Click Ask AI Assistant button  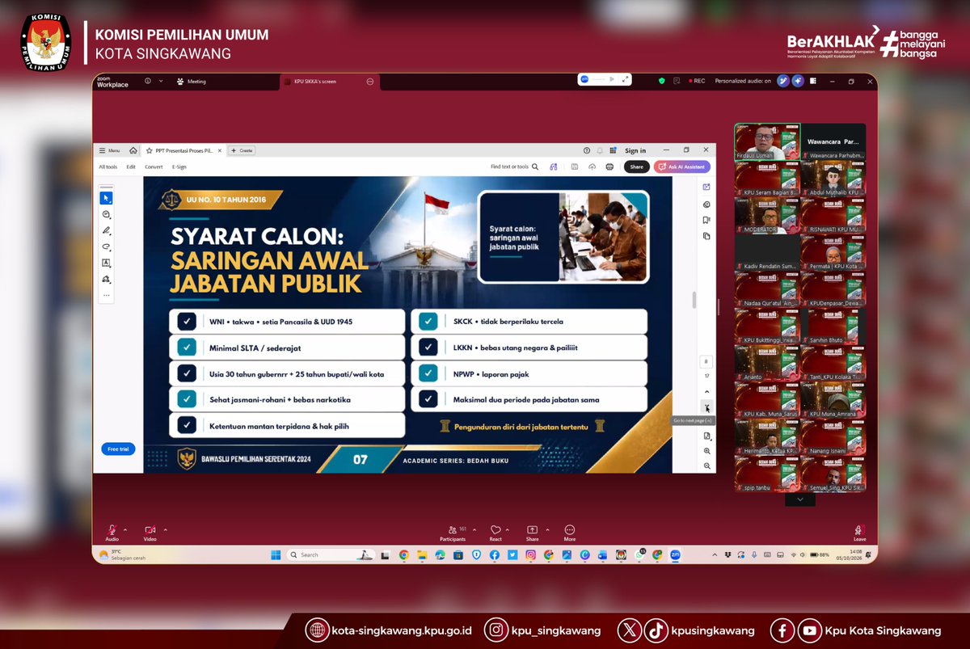[682, 166]
